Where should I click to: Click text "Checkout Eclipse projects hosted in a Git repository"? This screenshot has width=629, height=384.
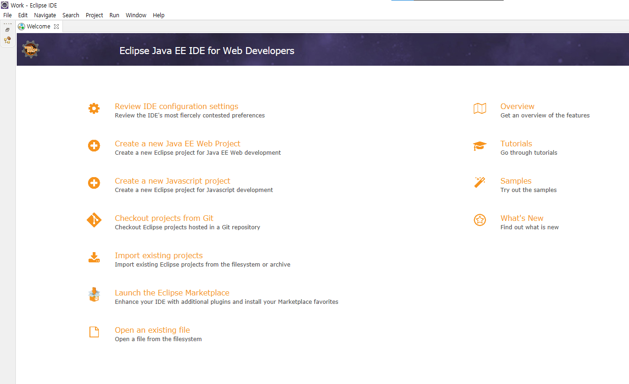tap(187, 227)
